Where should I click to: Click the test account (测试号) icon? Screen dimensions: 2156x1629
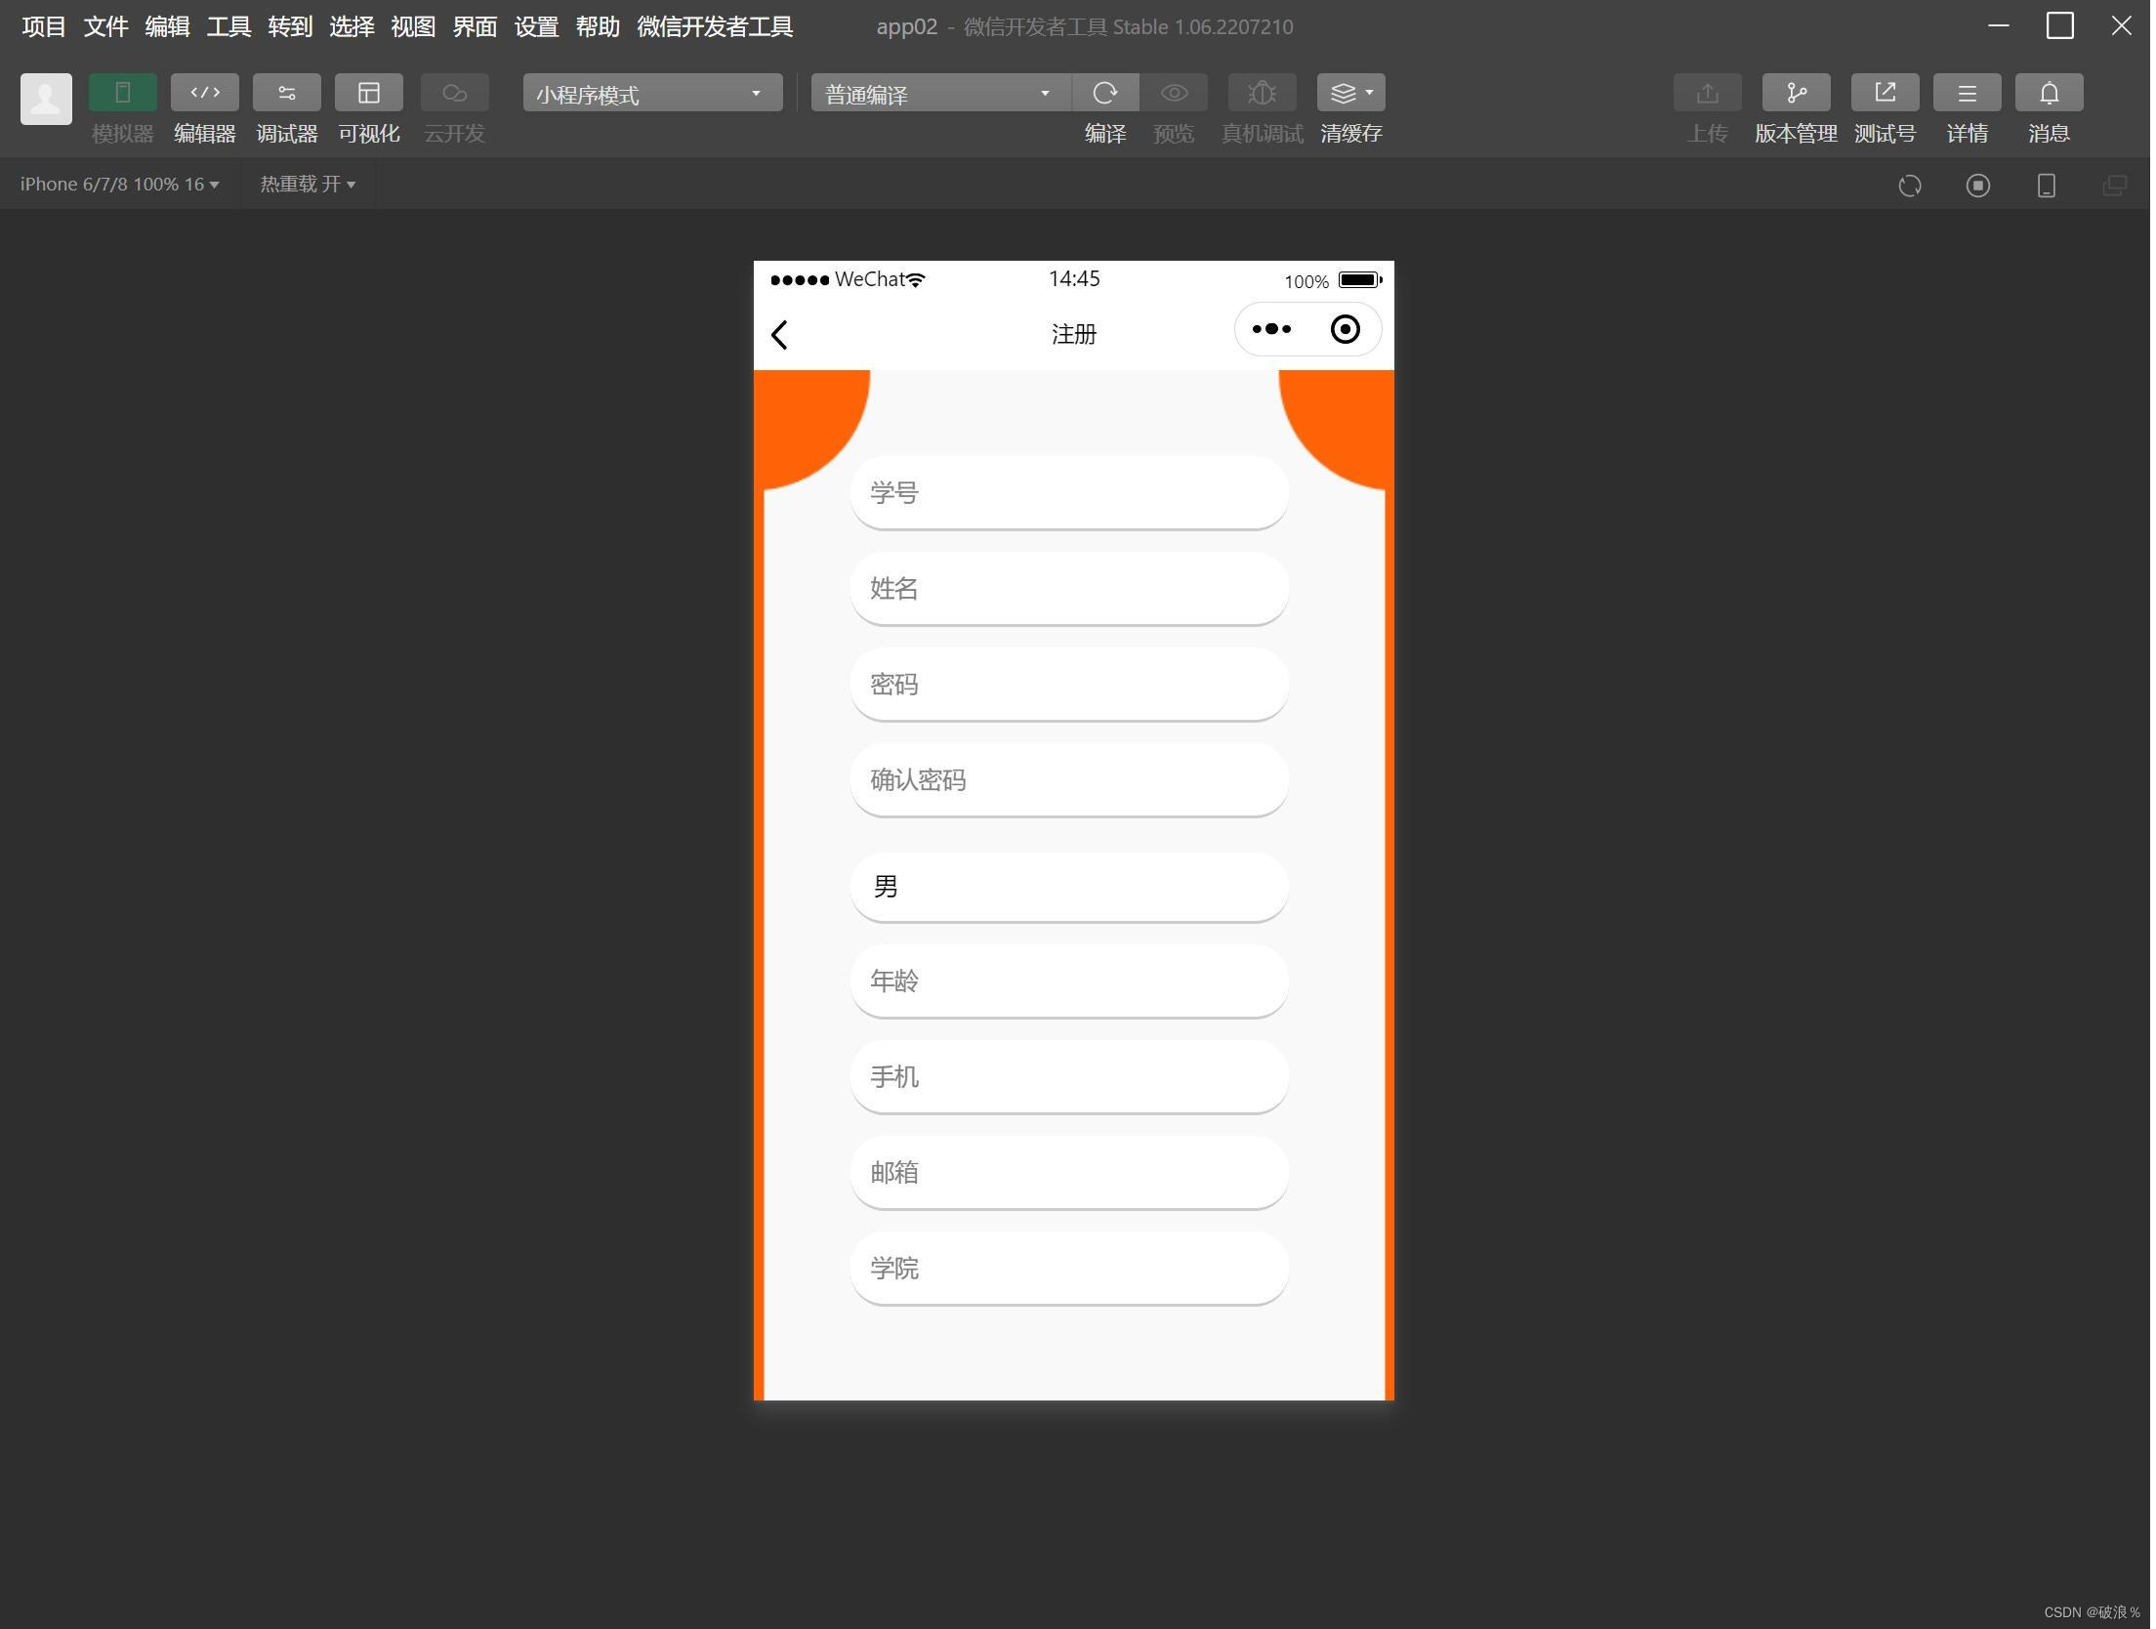[x=1885, y=93]
